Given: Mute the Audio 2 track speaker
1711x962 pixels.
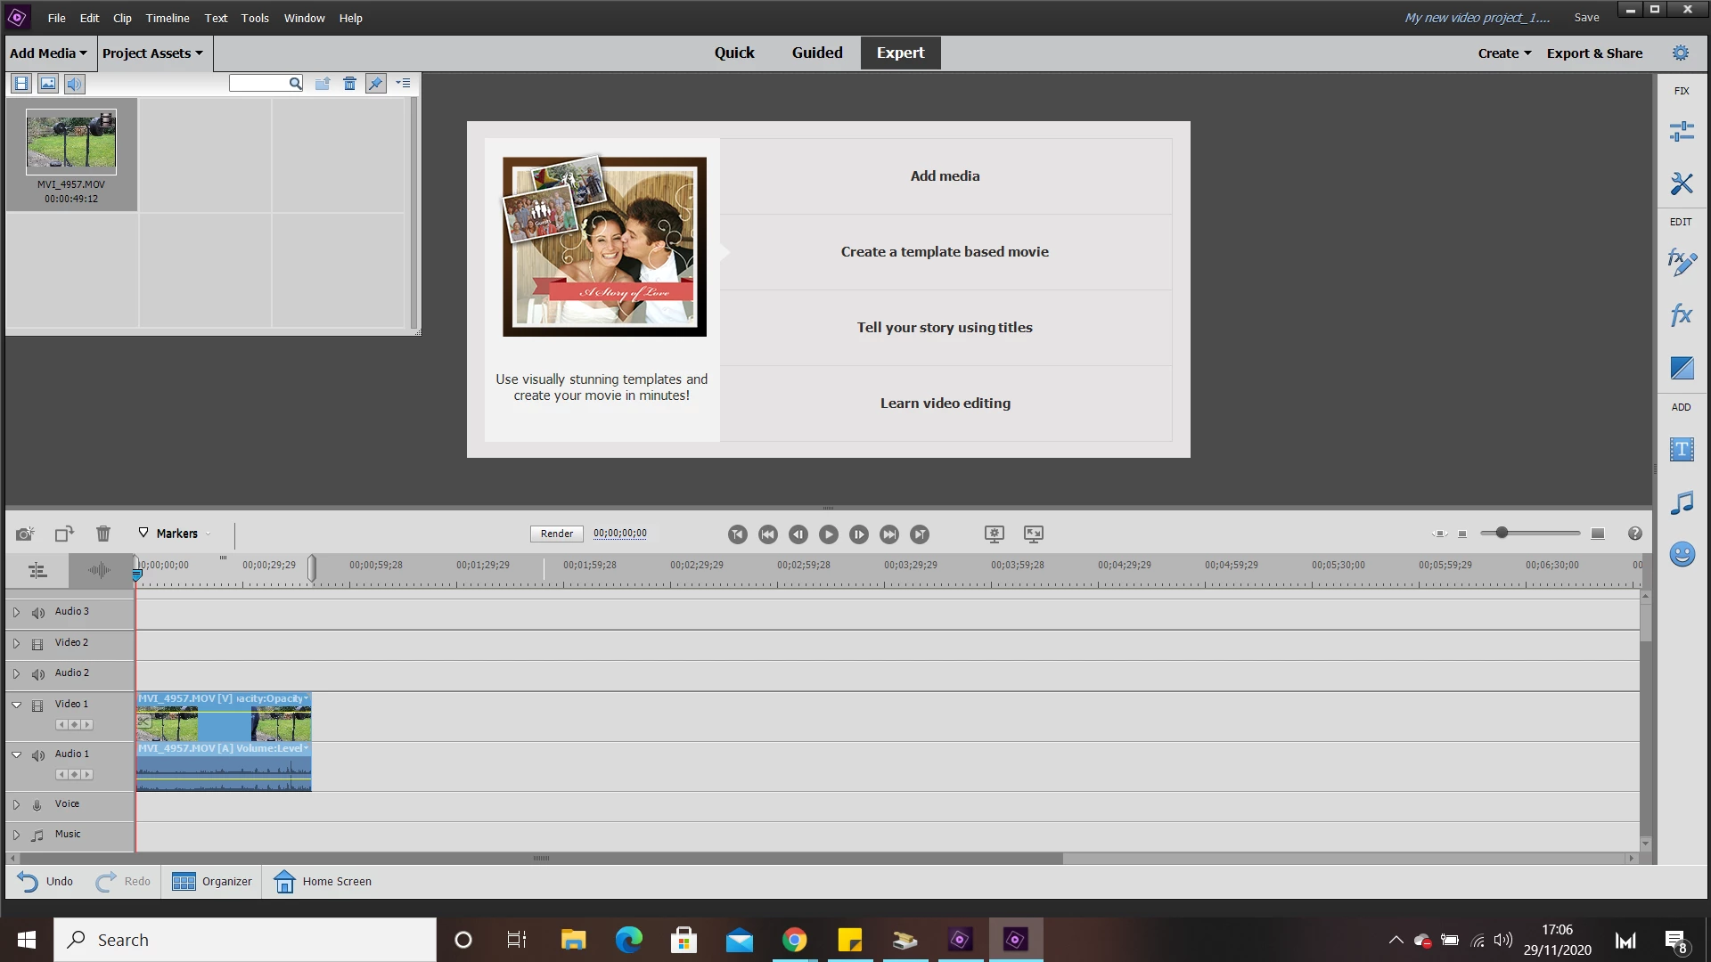Looking at the screenshot, I should coord(37,674).
